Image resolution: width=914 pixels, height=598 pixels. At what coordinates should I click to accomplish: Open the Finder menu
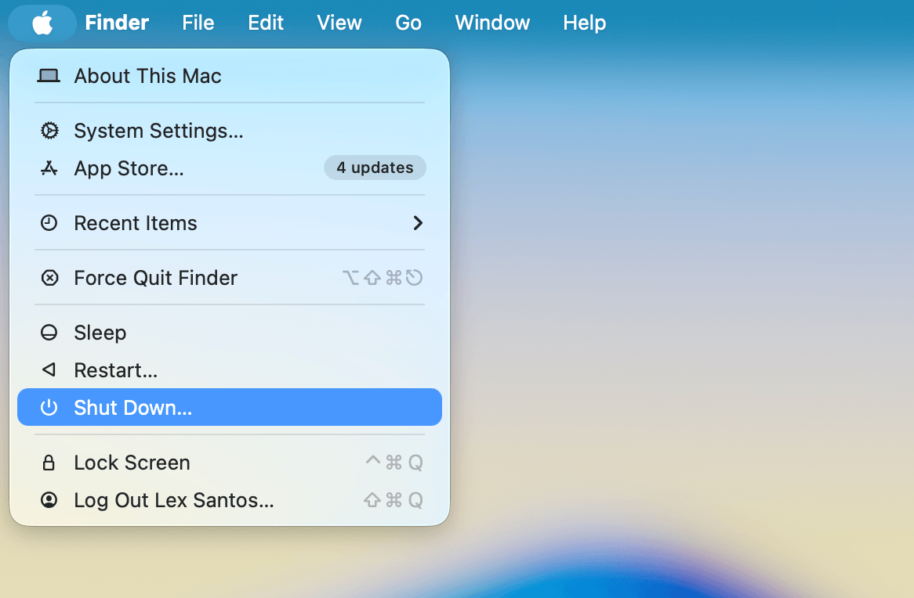click(116, 23)
